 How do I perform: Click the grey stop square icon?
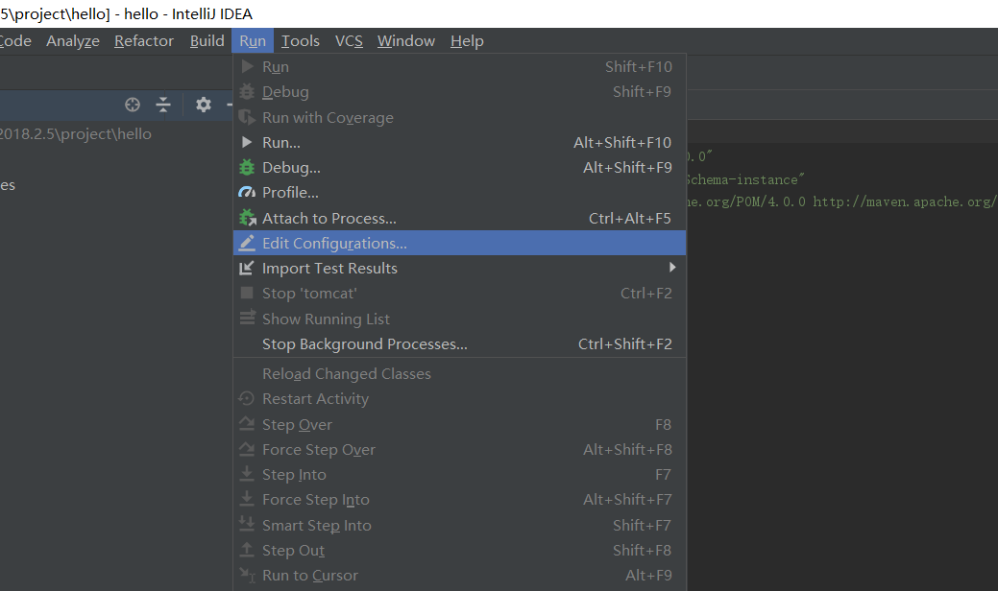(x=247, y=293)
